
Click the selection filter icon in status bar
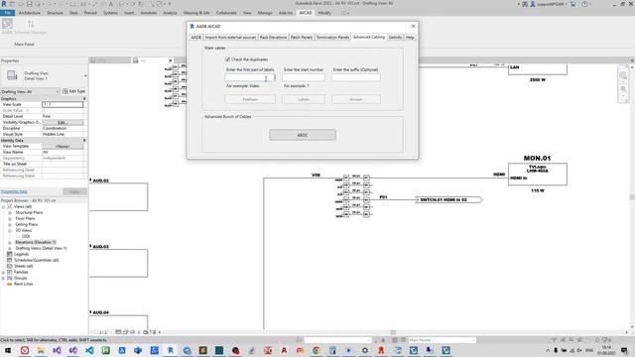pos(606,340)
